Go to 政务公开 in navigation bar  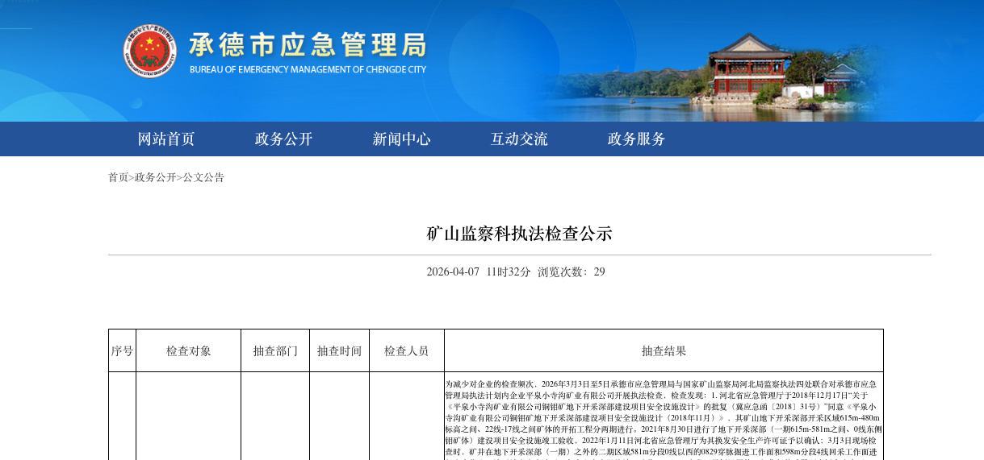[283, 139]
